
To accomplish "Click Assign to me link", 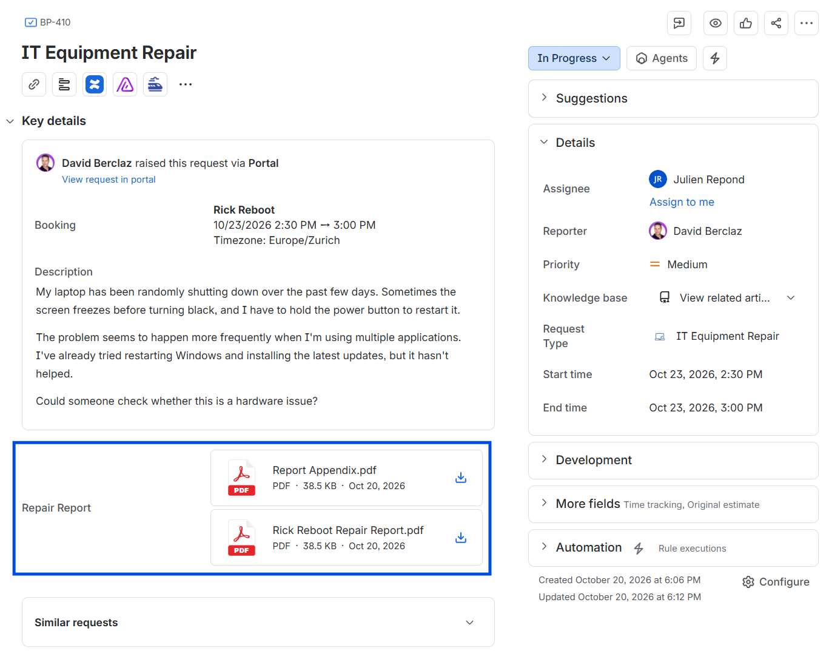I will tap(682, 202).
